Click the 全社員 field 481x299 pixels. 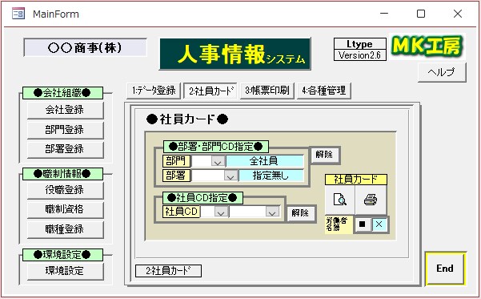(x=264, y=161)
